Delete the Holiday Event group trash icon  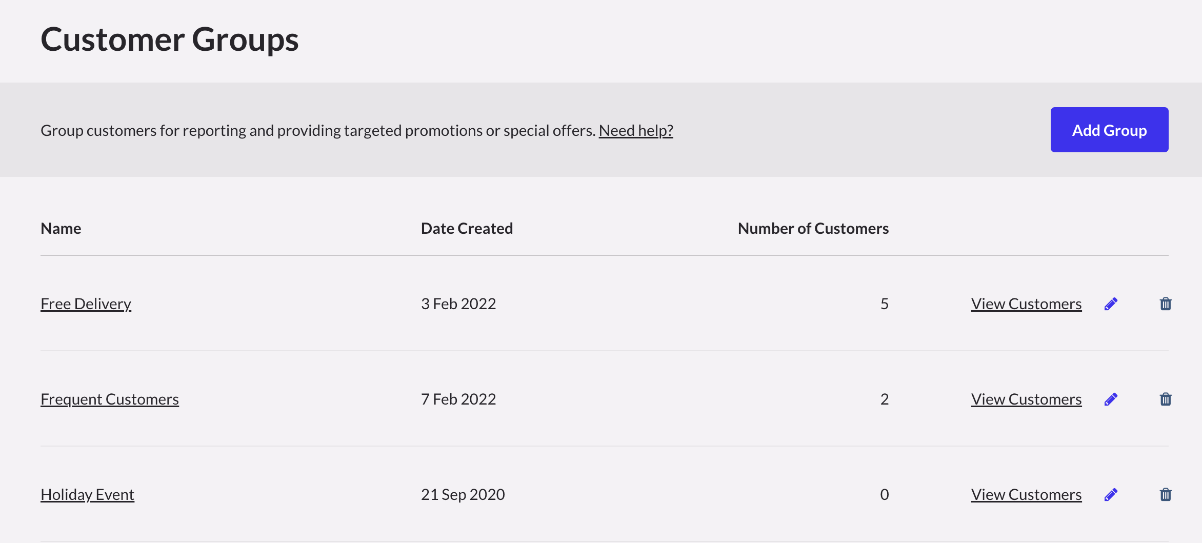pyautogui.click(x=1165, y=495)
